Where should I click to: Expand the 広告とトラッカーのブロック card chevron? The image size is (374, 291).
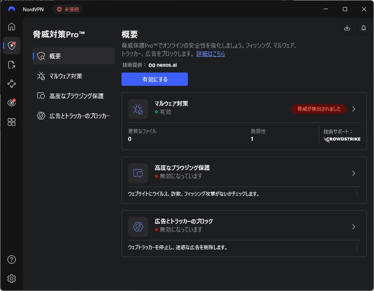tap(354, 227)
